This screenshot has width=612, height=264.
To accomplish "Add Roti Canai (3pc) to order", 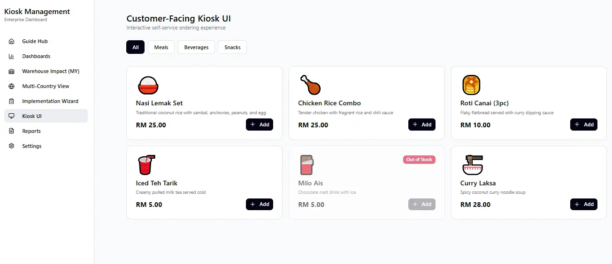I will (584, 125).
